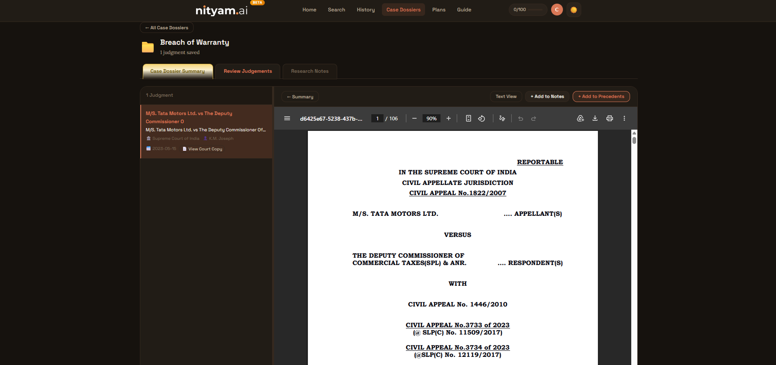This screenshot has width=776, height=365.
Task: Go back to All Case Dossiers
Action: click(x=167, y=28)
